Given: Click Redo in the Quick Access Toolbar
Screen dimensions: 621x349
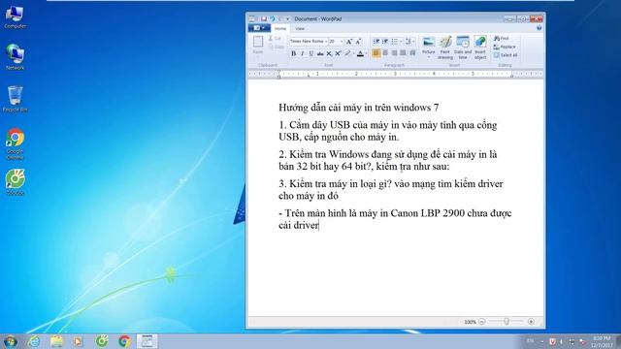Looking at the screenshot, I should click(280, 18).
